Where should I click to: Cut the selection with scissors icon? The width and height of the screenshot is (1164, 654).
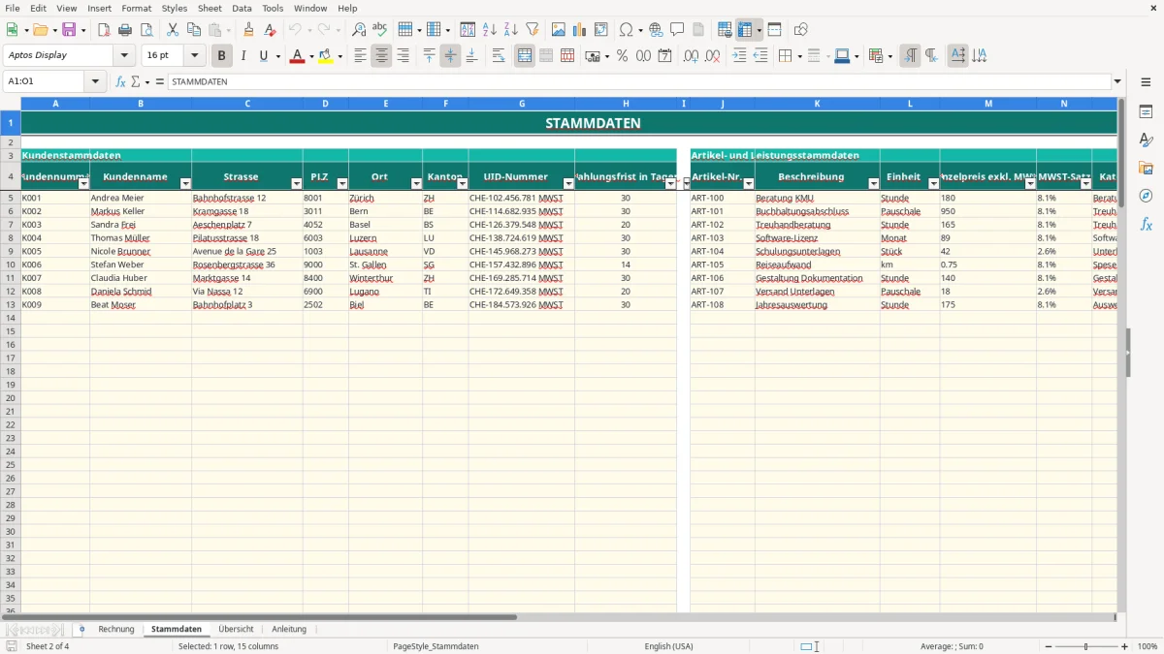[173, 30]
